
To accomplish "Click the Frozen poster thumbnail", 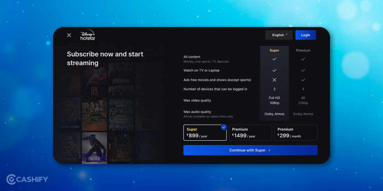I will pyautogui.click(x=147, y=147).
